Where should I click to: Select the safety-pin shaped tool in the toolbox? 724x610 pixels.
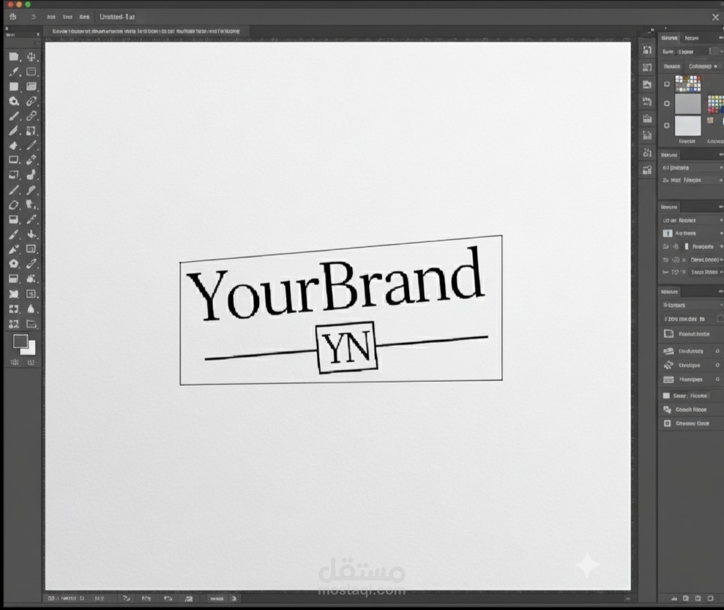pos(31,263)
